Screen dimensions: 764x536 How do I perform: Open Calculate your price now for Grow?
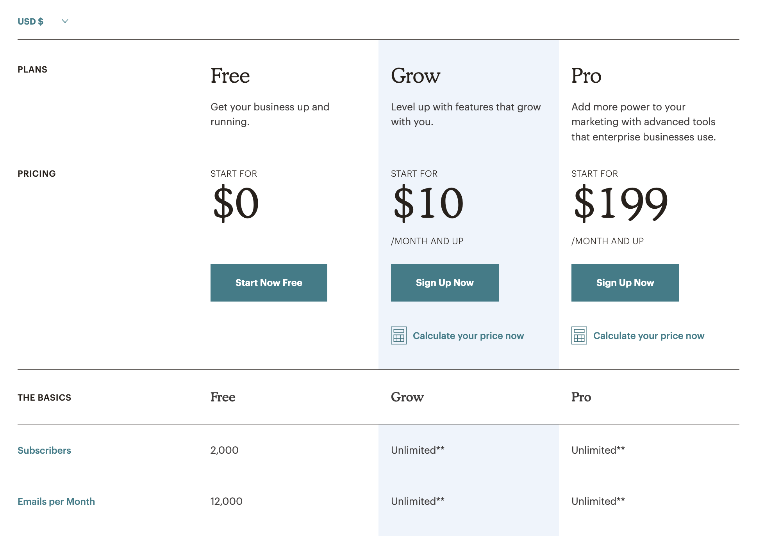tap(469, 335)
